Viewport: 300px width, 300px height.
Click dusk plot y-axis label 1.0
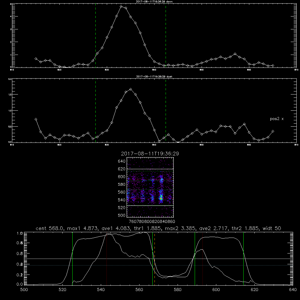tap(10, 111)
